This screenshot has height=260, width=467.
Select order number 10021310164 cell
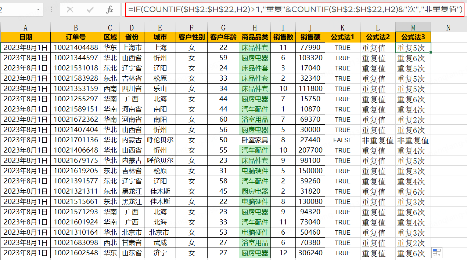(x=76, y=232)
